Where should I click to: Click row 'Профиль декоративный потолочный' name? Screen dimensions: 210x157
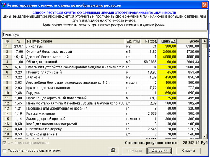coord(75,98)
